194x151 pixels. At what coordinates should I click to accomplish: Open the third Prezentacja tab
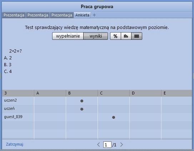[x=62, y=15]
